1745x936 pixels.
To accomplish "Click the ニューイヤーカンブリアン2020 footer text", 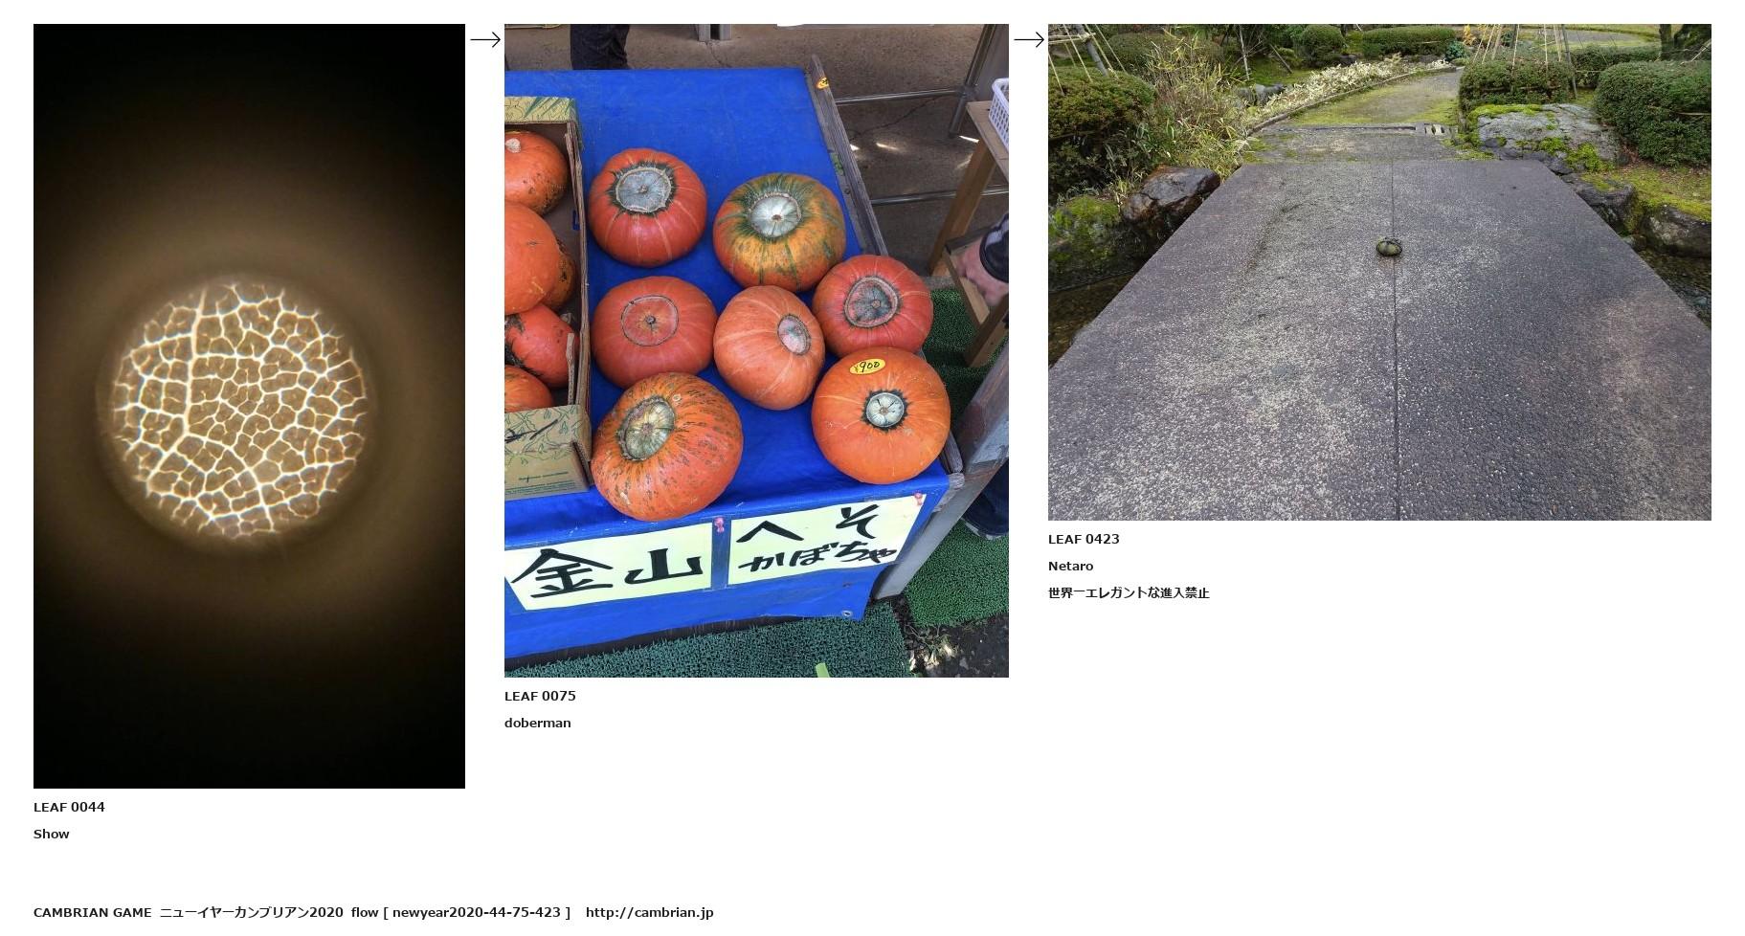I will (251, 912).
